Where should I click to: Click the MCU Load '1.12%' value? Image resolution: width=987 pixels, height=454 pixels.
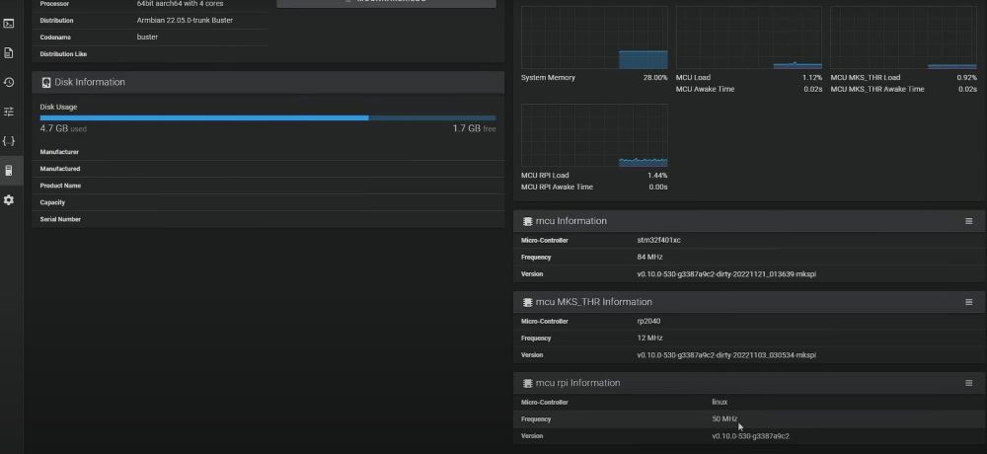point(812,78)
